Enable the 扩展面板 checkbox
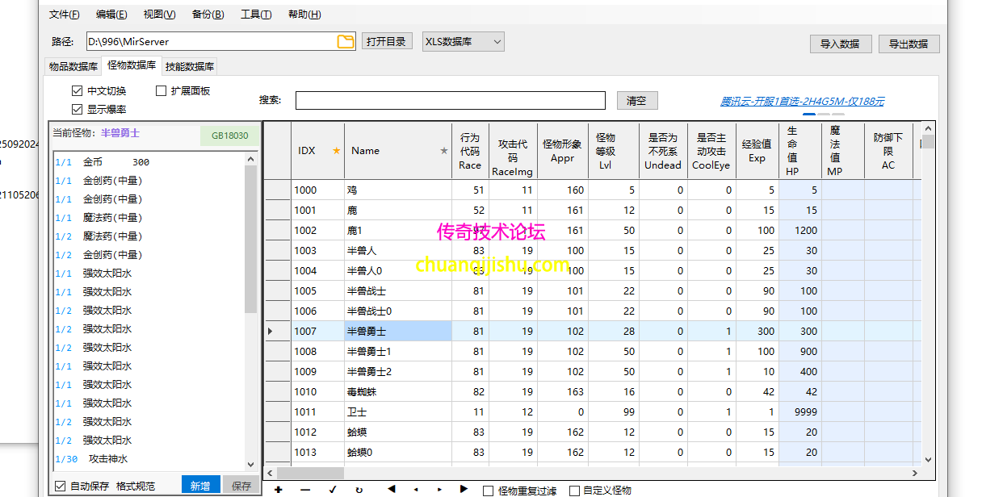 coord(161,90)
